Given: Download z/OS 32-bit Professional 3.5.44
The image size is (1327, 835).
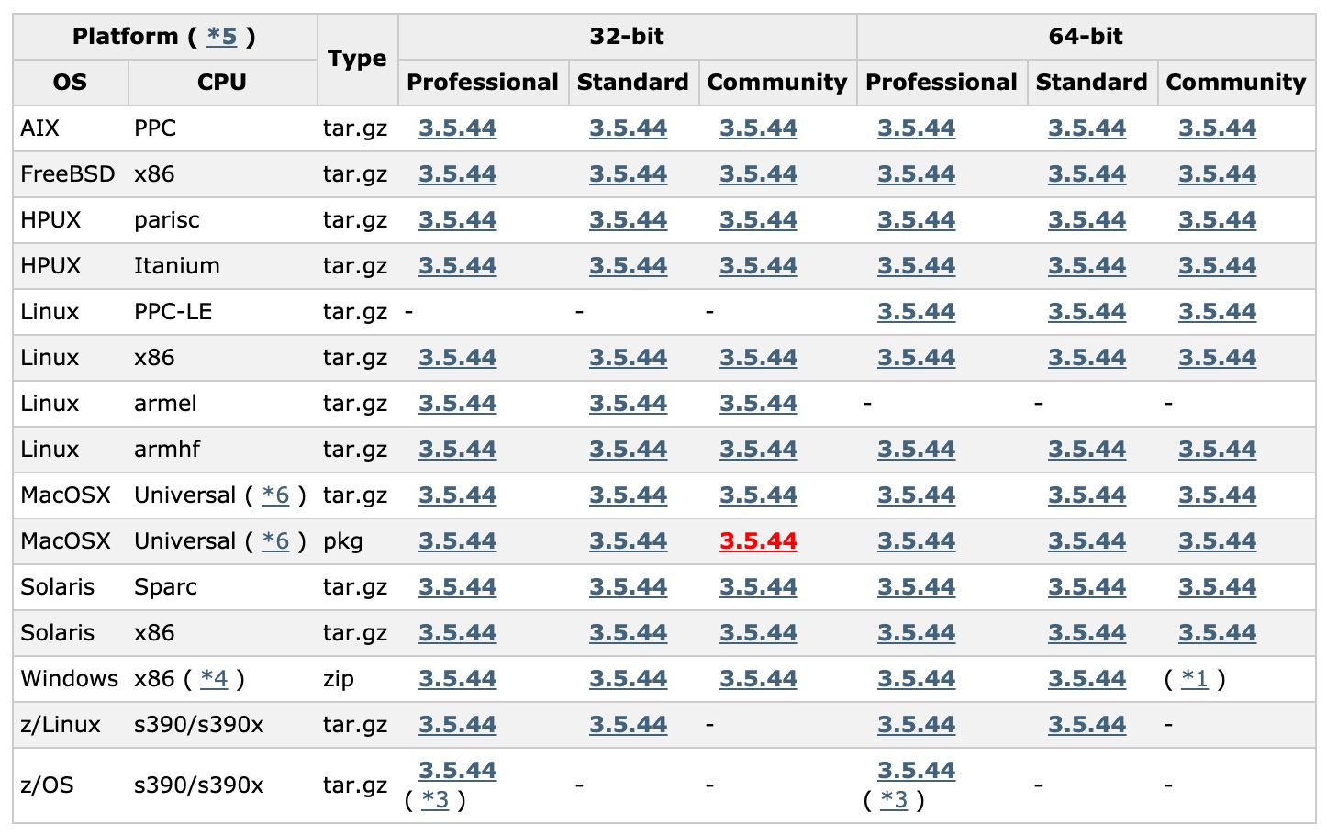Looking at the screenshot, I should pos(457,771).
